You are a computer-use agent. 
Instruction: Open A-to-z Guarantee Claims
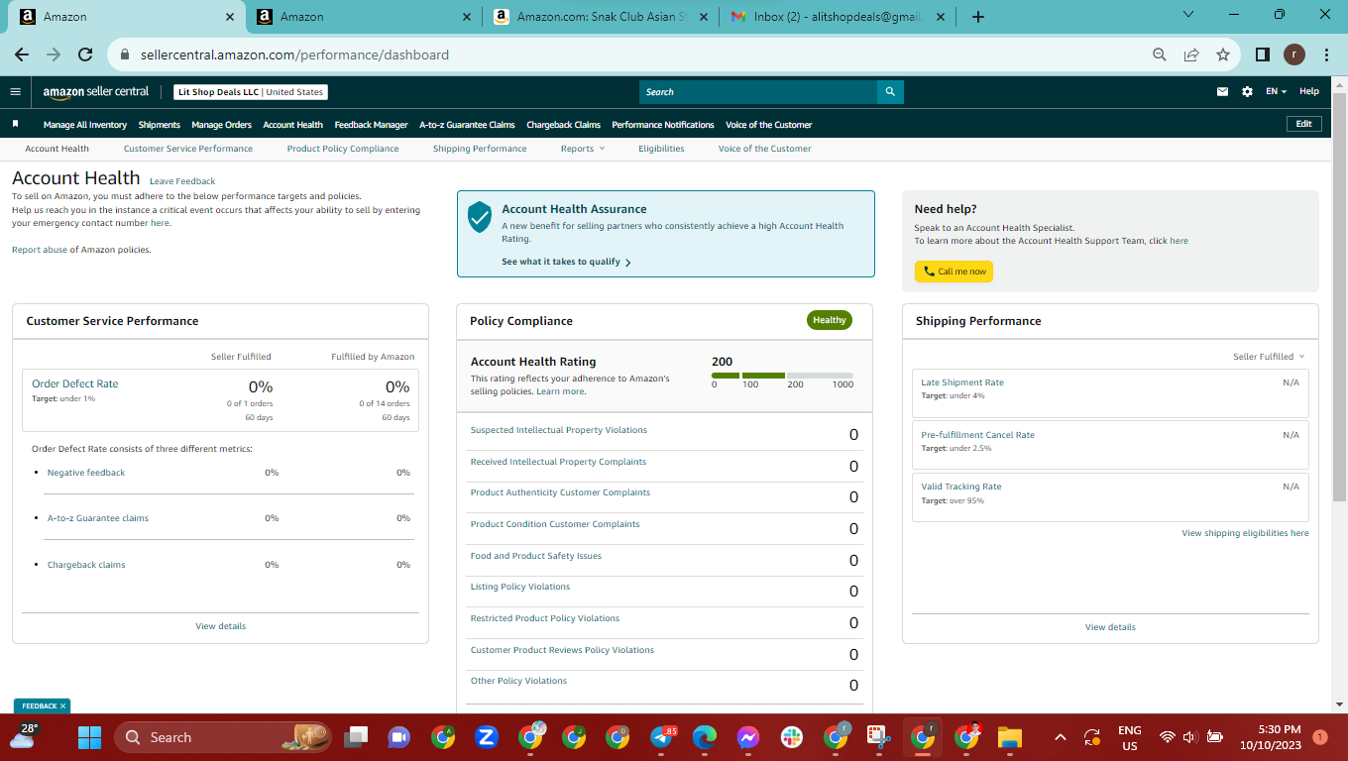[x=467, y=125]
